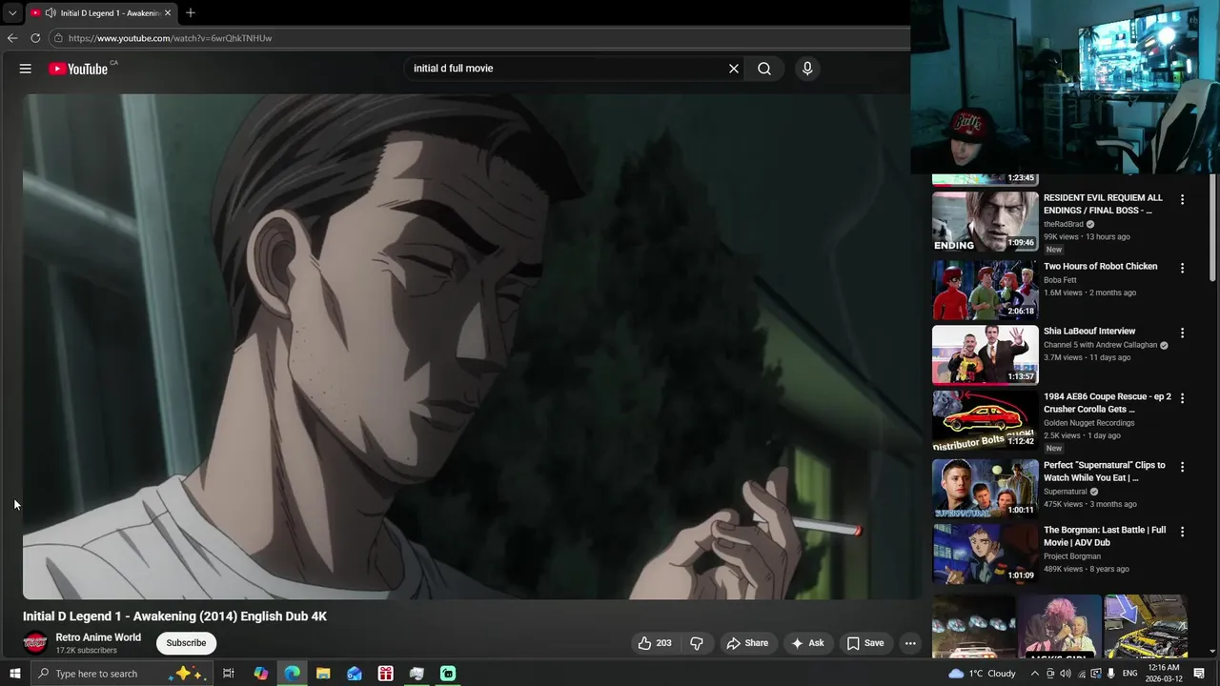Click the Share button
The image size is (1220, 686).
[747, 643]
